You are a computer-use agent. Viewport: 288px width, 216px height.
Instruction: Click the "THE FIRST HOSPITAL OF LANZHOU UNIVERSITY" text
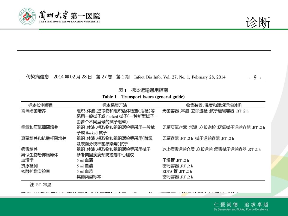[x=69, y=22]
